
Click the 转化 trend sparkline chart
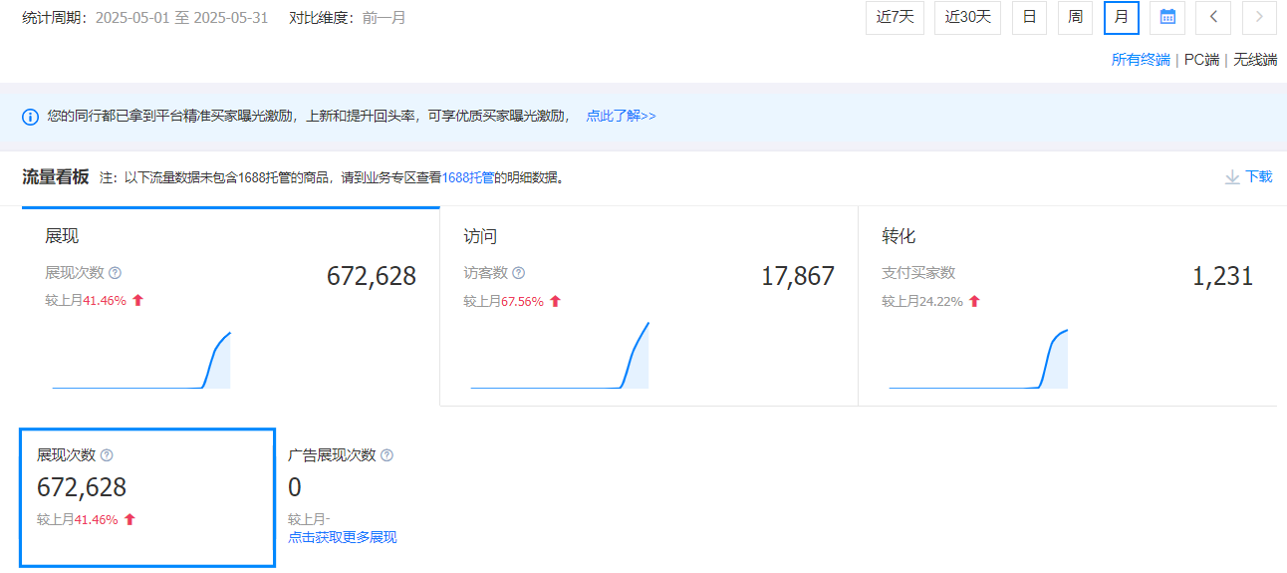978,358
